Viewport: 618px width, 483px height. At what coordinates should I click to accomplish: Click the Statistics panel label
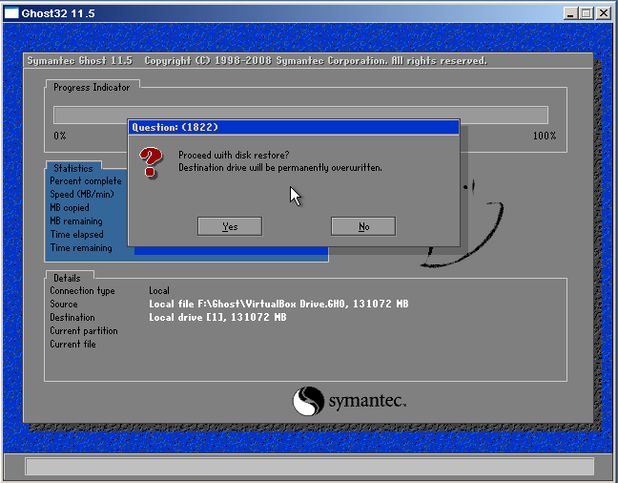(x=73, y=168)
